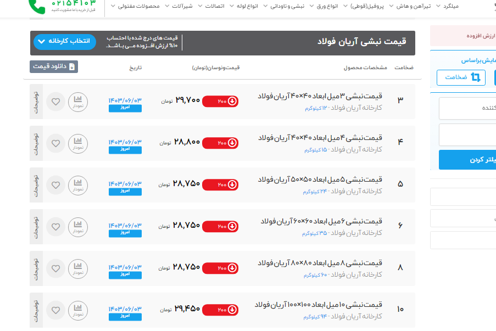Image resolution: width=496 pixels, height=331 pixels.
Task: Favorite the 3mm 40×40 angle with heart
Action: [x=55, y=101]
